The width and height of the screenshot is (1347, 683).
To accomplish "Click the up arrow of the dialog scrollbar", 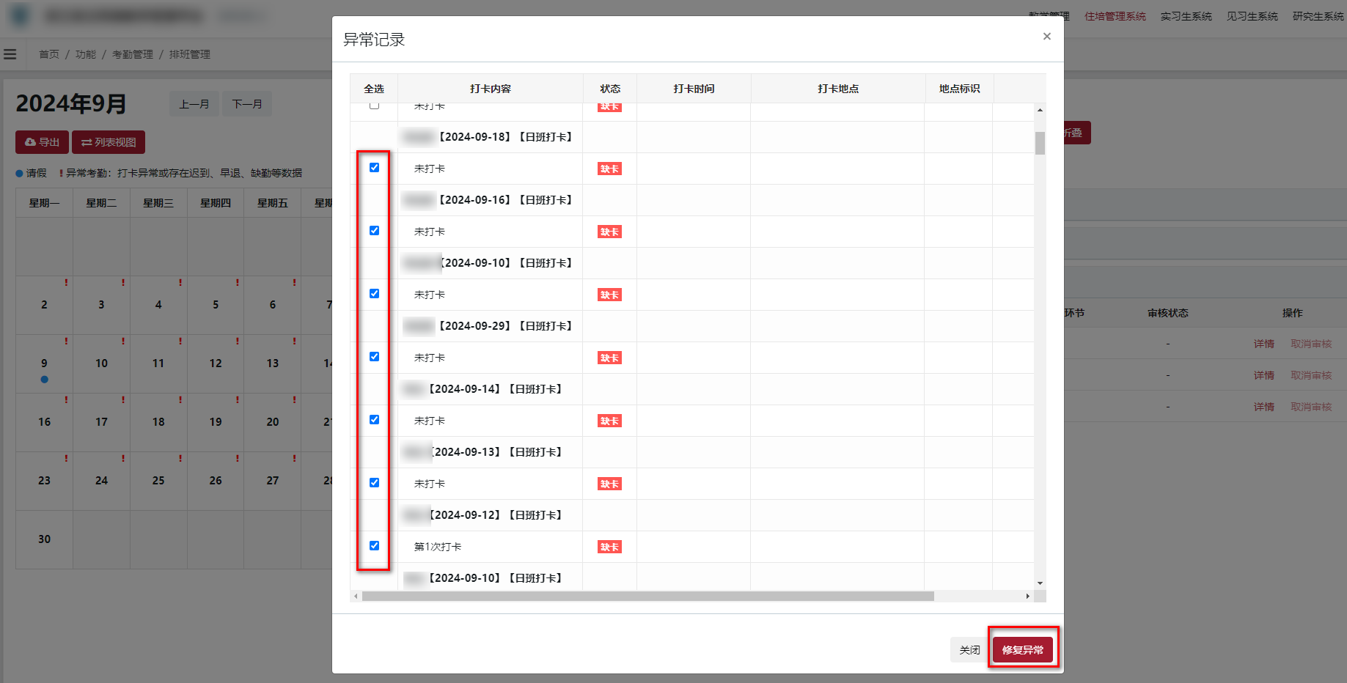I will click(1040, 110).
